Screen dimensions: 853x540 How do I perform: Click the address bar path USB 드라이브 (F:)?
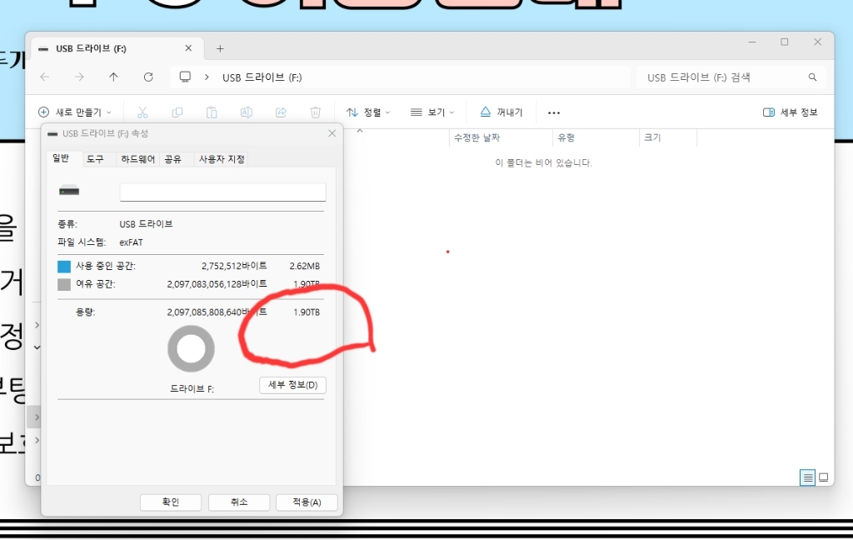click(262, 77)
